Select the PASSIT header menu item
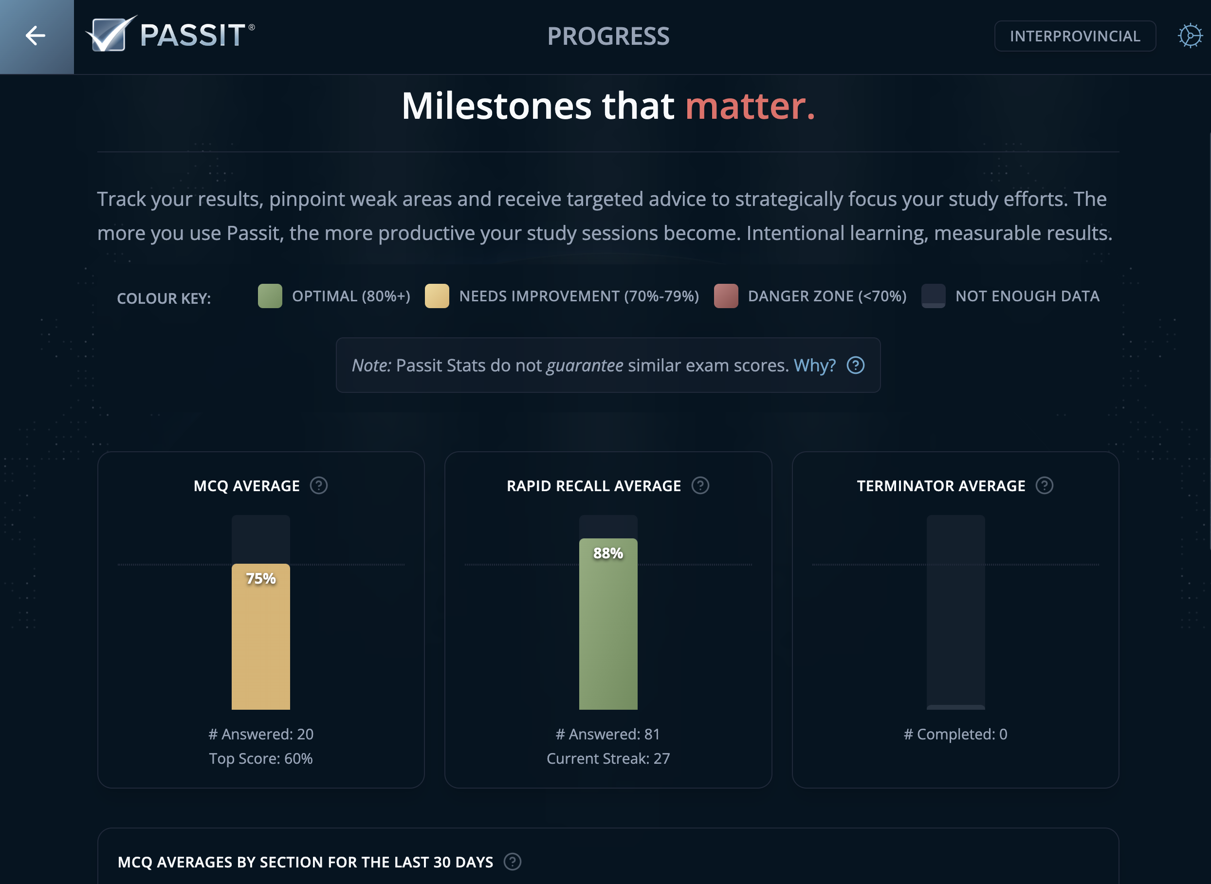This screenshot has height=884, width=1211. [x=193, y=34]
